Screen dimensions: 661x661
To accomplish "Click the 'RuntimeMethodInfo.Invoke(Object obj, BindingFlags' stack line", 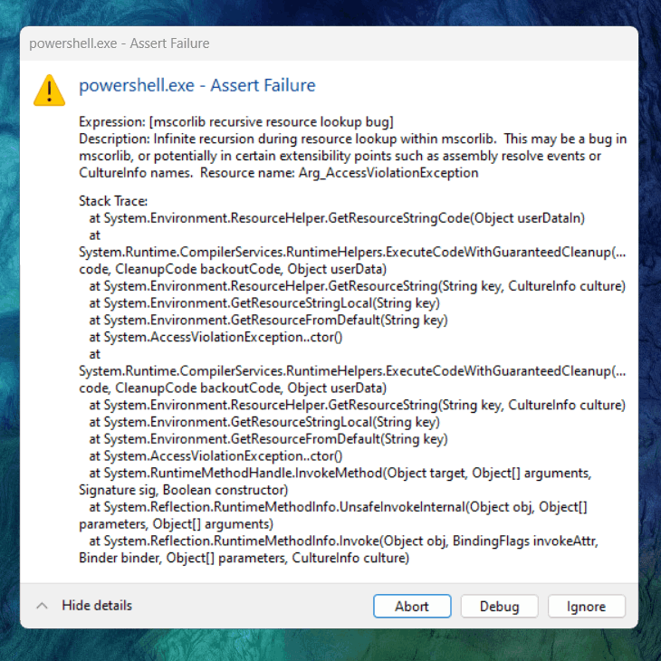I will 343,541.
